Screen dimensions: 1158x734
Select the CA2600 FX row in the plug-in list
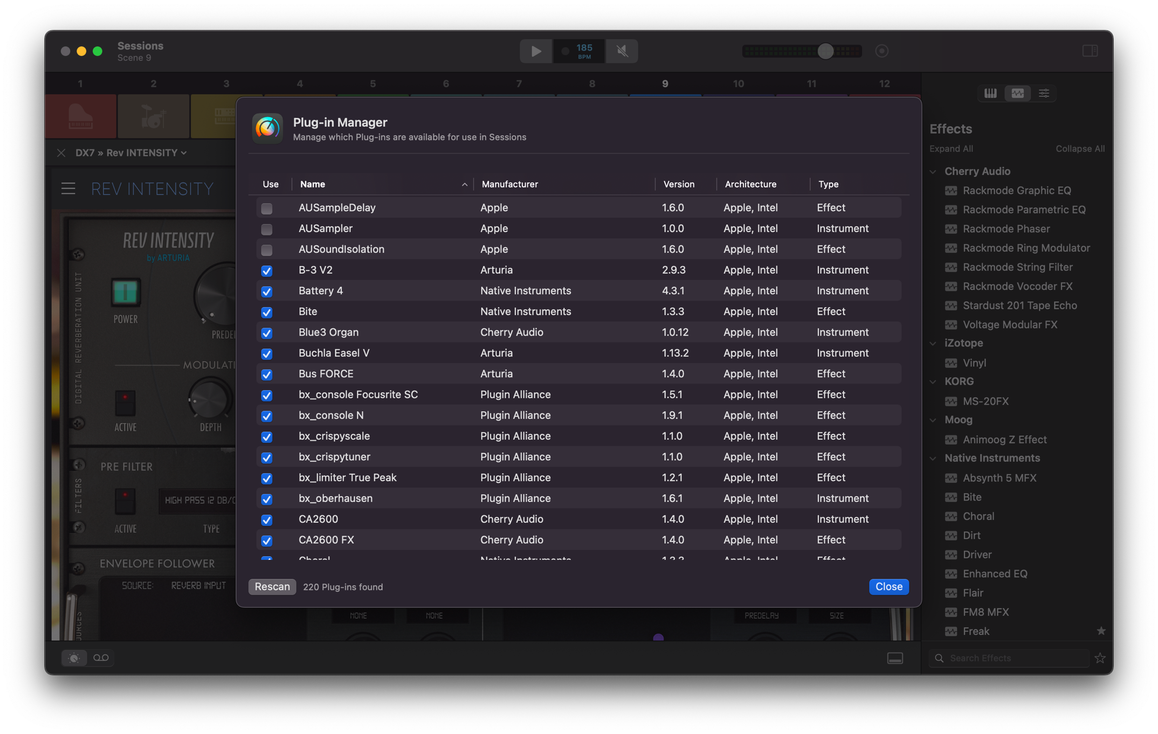point(578,540)
